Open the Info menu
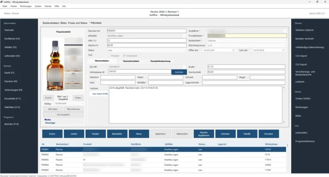 pyautogui.click(x=64, y=6)
